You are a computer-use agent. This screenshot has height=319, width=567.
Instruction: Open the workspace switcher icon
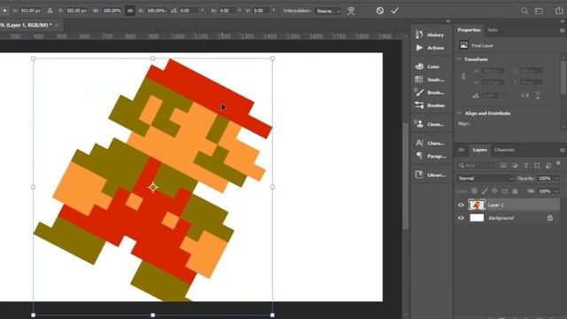pos(539,11)
